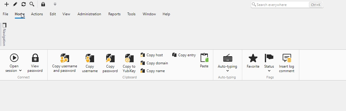The image size is (346, 111).
Task: Click the Open session play icon
Action: point(14,58)
